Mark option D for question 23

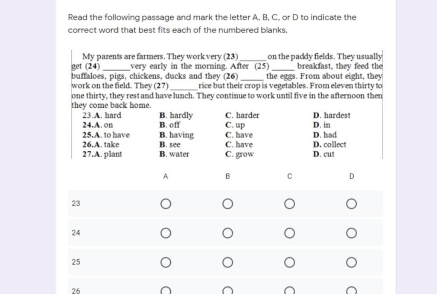click(351, 204)
